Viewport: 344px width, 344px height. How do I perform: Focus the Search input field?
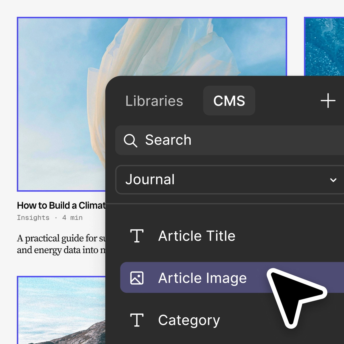(x=230, y=140)
